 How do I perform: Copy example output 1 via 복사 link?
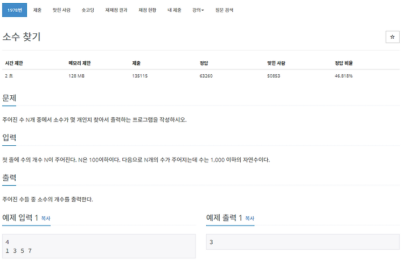(249, 218)
